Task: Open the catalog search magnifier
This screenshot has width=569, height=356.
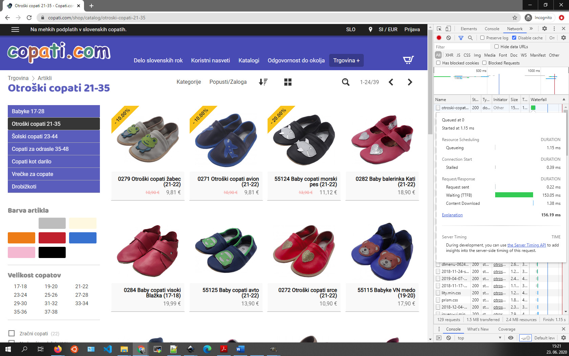Action: pyautogui.click(x=345, y=82)
